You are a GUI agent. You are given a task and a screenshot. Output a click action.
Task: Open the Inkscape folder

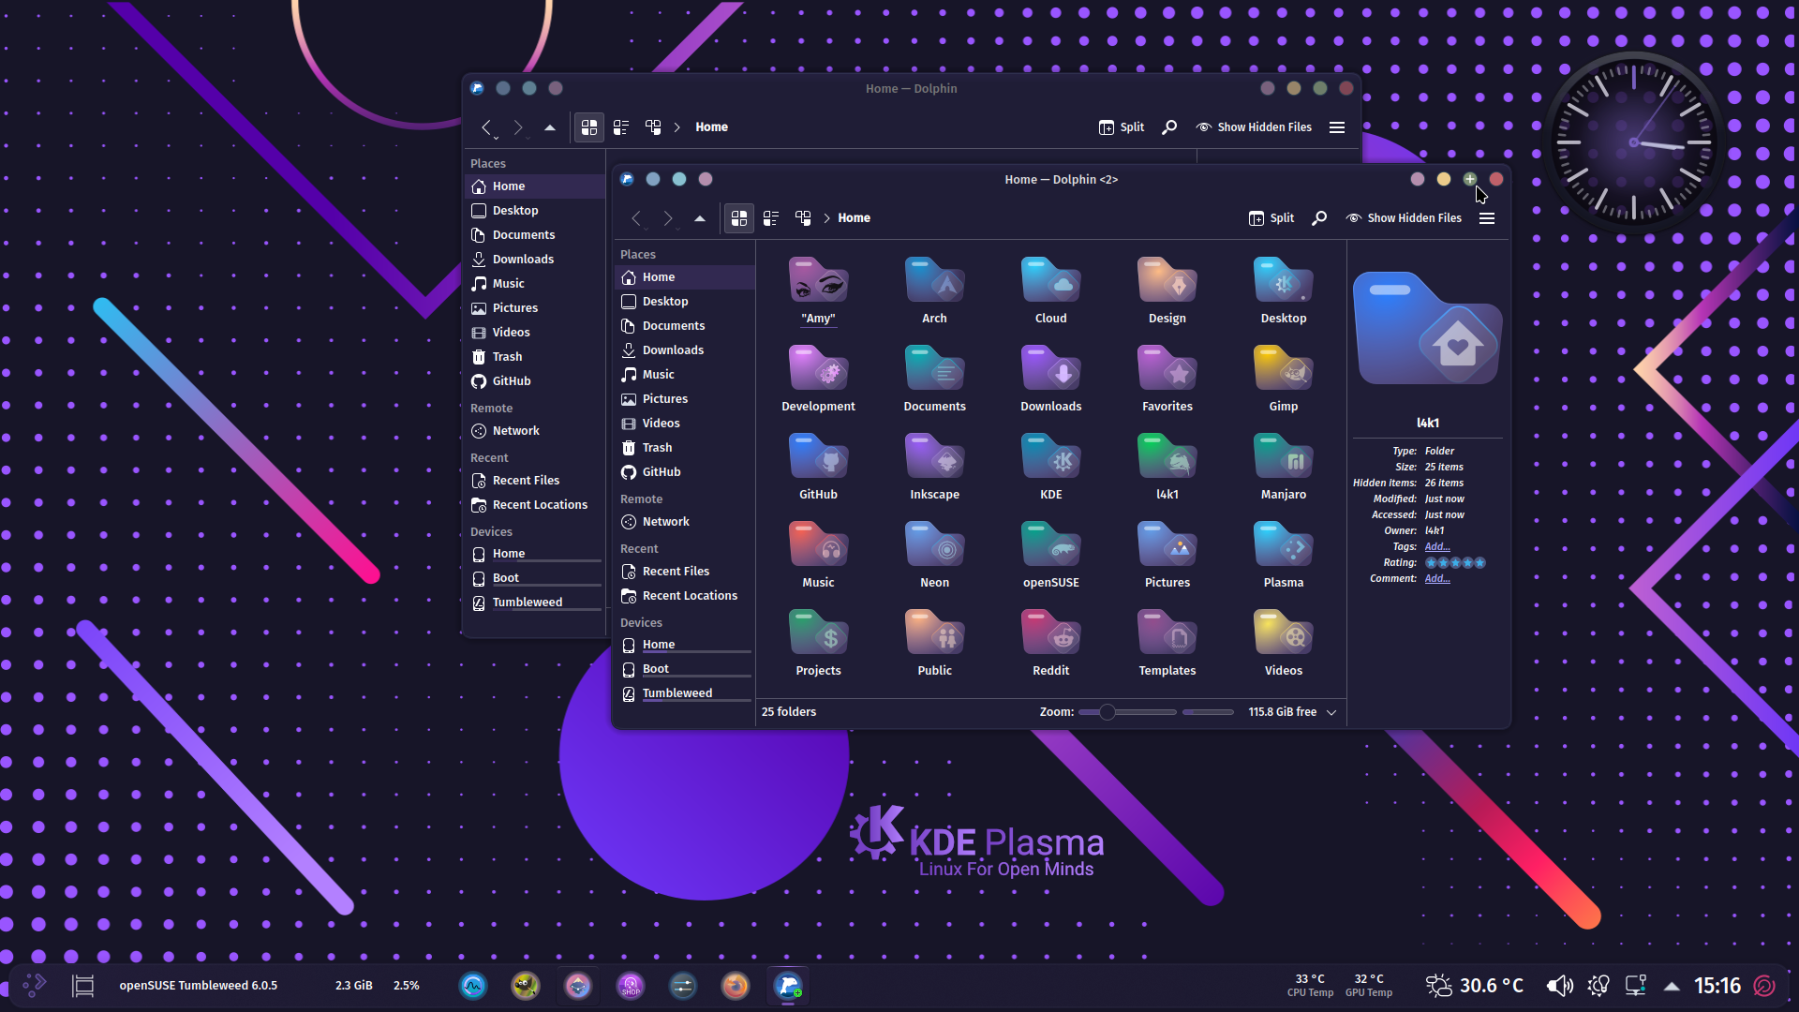pos(934,467)
